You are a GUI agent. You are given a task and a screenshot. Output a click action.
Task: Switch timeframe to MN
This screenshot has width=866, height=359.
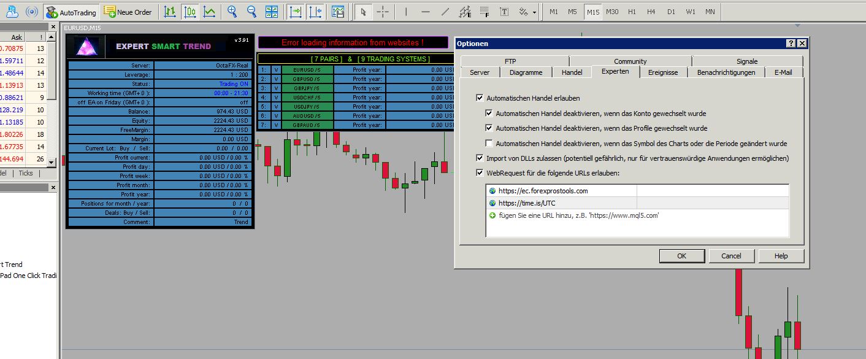(710, 12)
